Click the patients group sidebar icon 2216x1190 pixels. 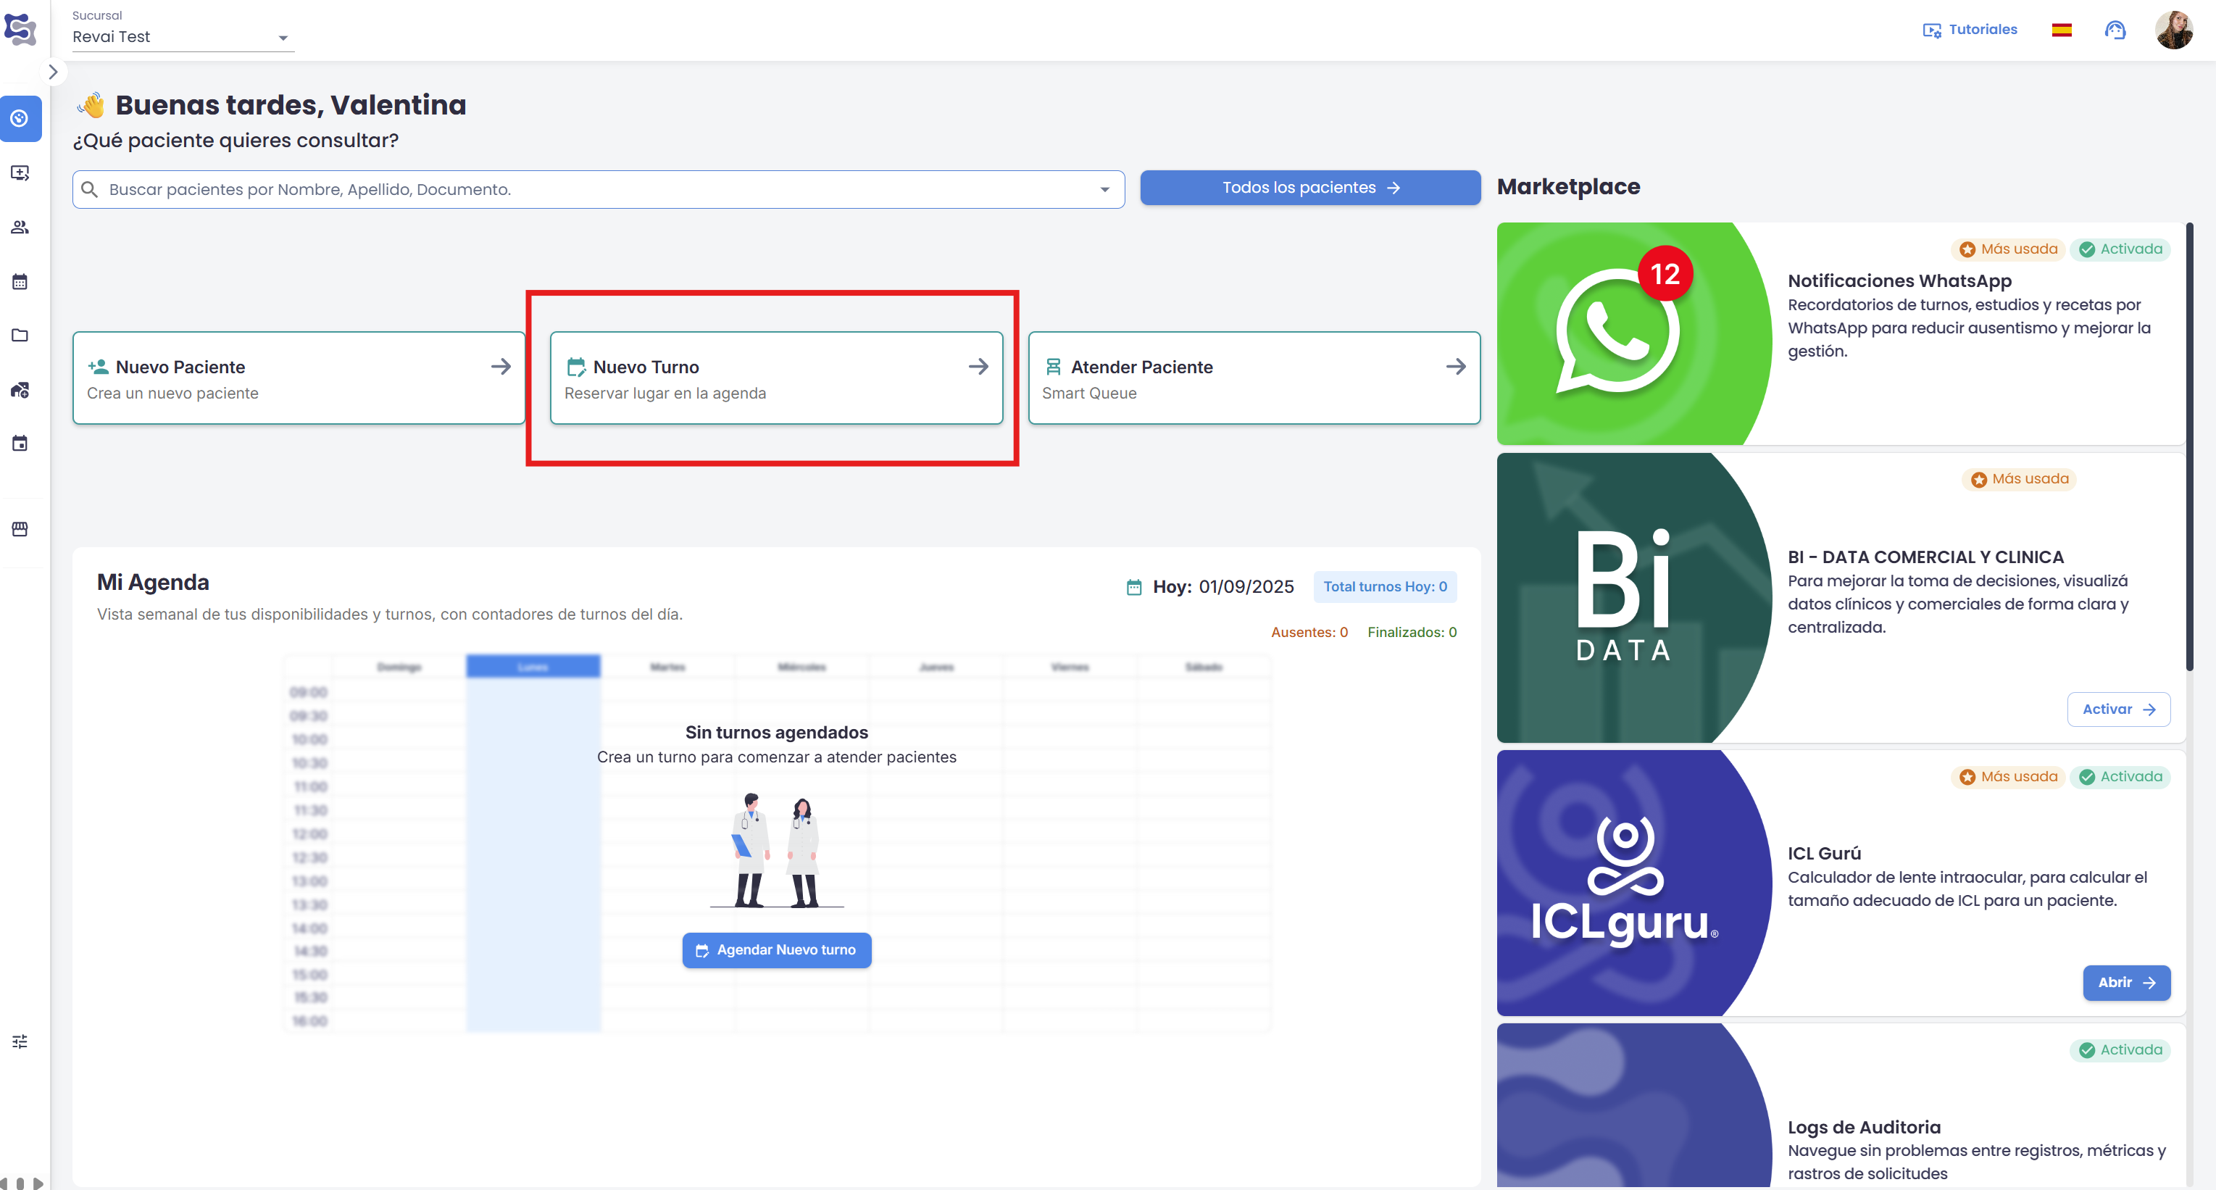[20, 227]
